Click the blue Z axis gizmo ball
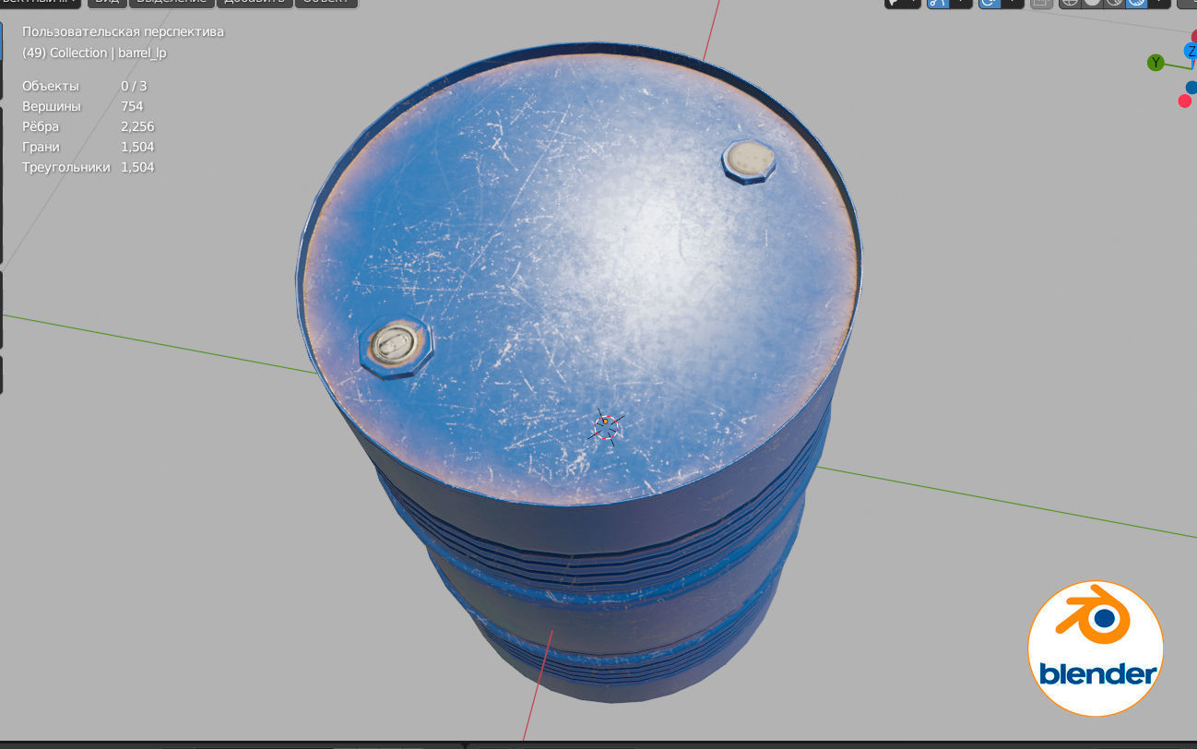 click(1191, 52)
